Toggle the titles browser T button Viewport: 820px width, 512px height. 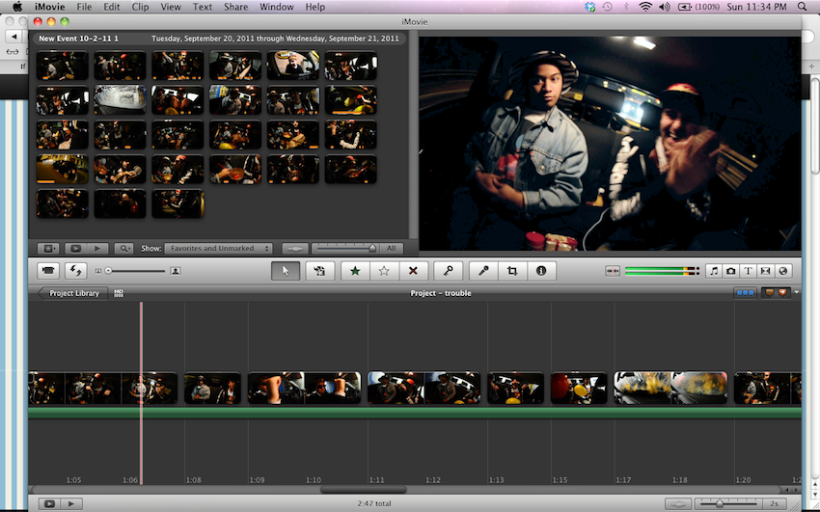coord(749,271)
